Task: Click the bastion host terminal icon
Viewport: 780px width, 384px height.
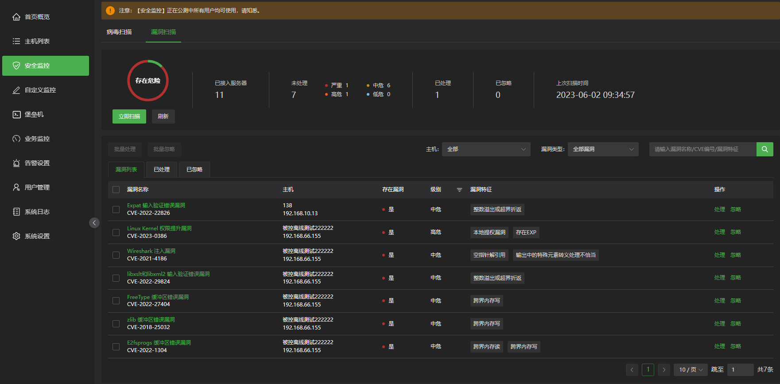Action: 16,114
